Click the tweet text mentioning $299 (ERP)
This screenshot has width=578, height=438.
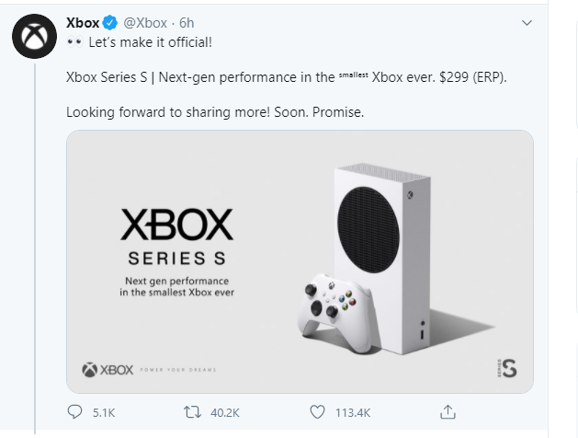coord(287,77)
